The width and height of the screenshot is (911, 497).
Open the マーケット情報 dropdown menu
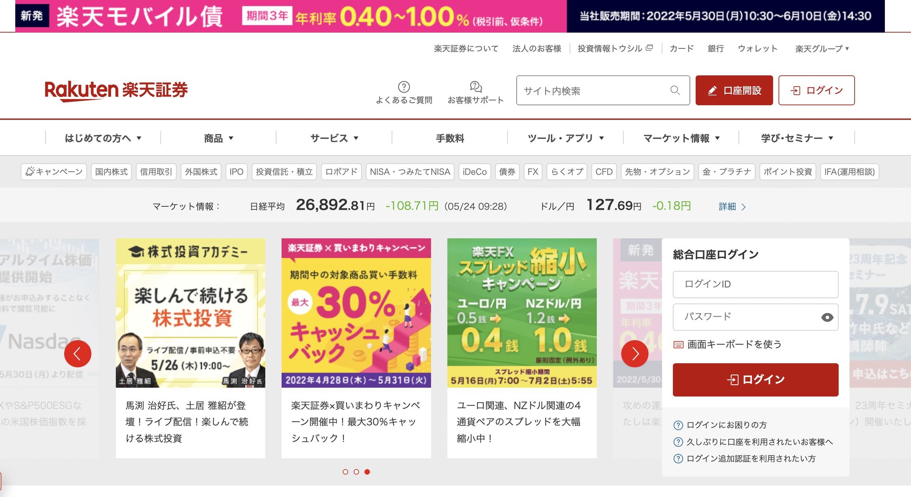point(681,138)
